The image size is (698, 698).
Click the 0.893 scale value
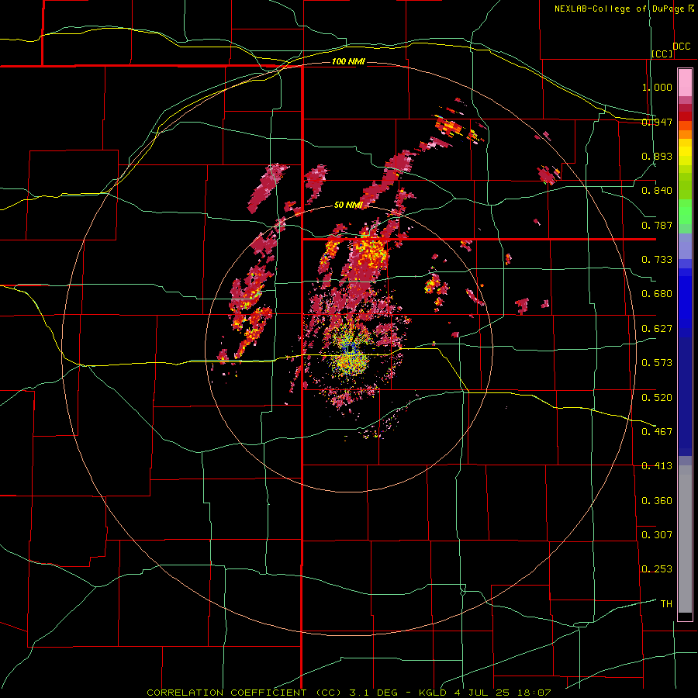click(x=657, y=156)
